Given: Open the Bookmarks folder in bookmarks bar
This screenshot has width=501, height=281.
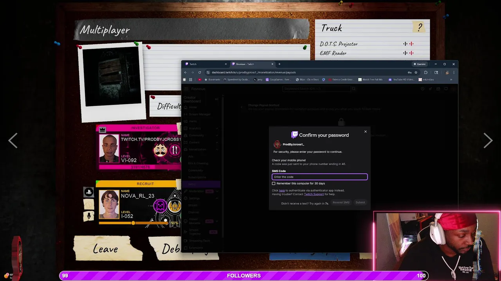Looking at the screenshot, I should pos(212,80).
